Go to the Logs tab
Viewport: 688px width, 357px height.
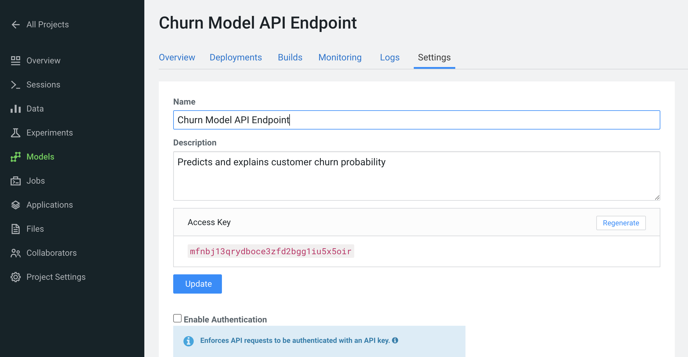pyautogui.click(x=390, y=57)
